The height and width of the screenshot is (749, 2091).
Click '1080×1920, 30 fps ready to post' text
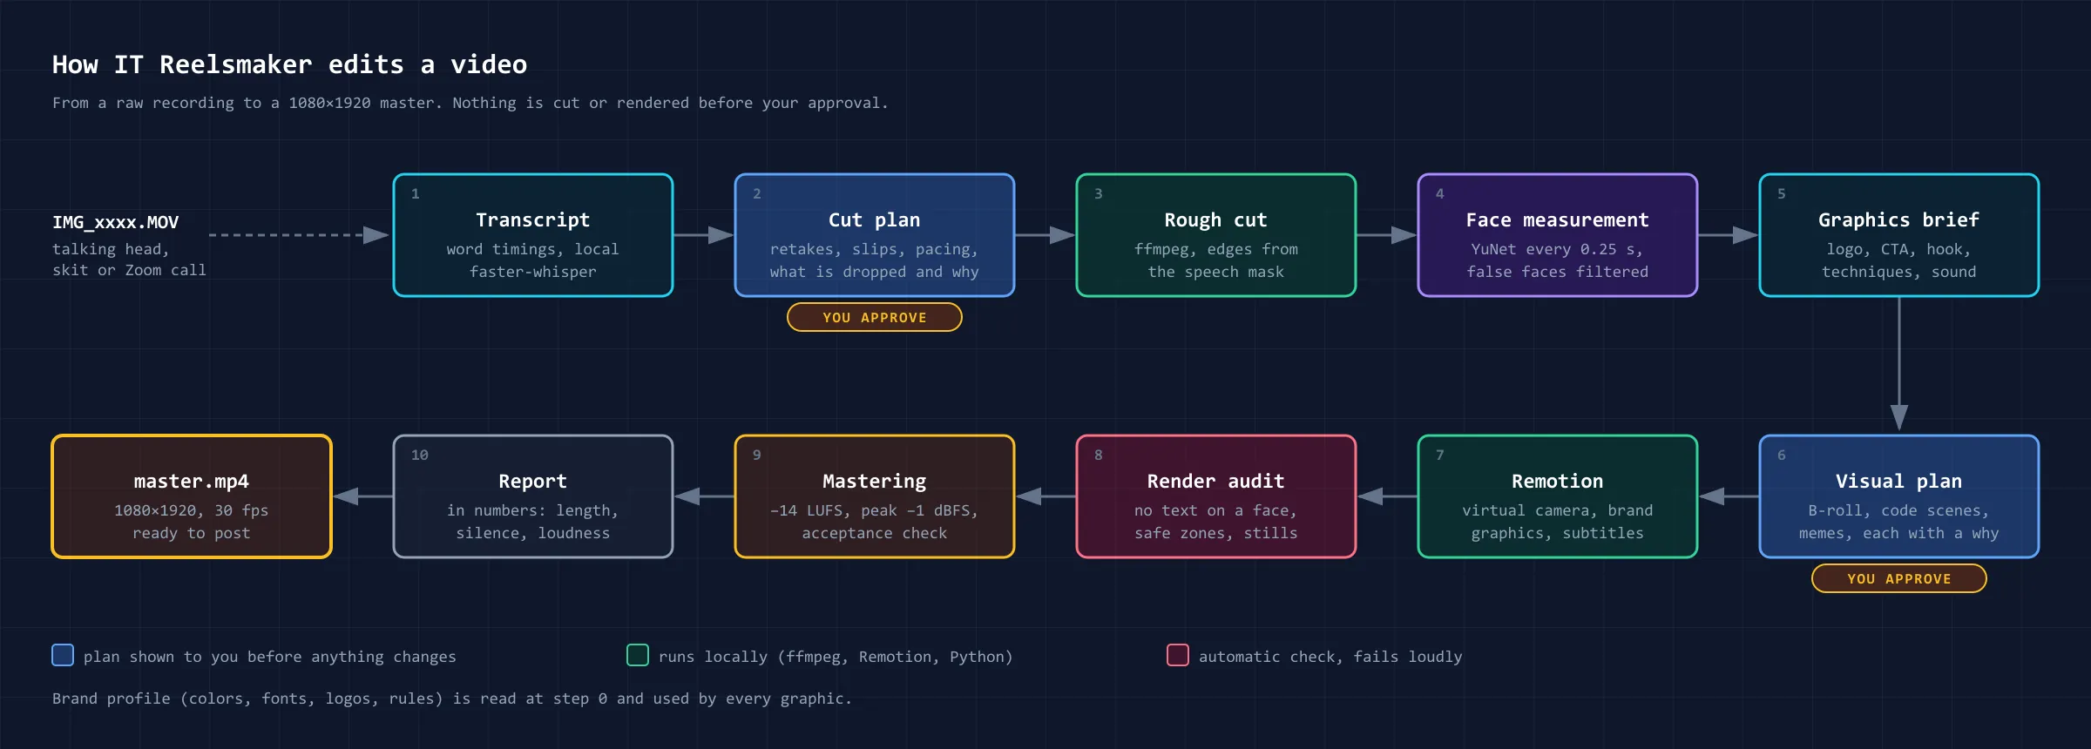(192, 522)
